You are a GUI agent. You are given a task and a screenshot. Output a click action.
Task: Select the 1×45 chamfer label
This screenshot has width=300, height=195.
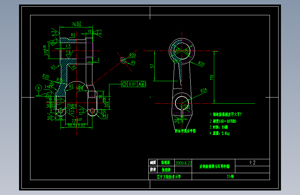click(48, 87)
